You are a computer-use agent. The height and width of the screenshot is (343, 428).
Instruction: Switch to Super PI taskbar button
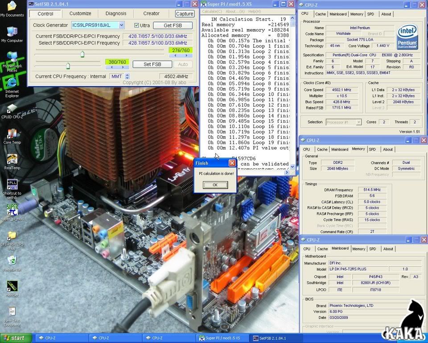[x=223, y=338]
